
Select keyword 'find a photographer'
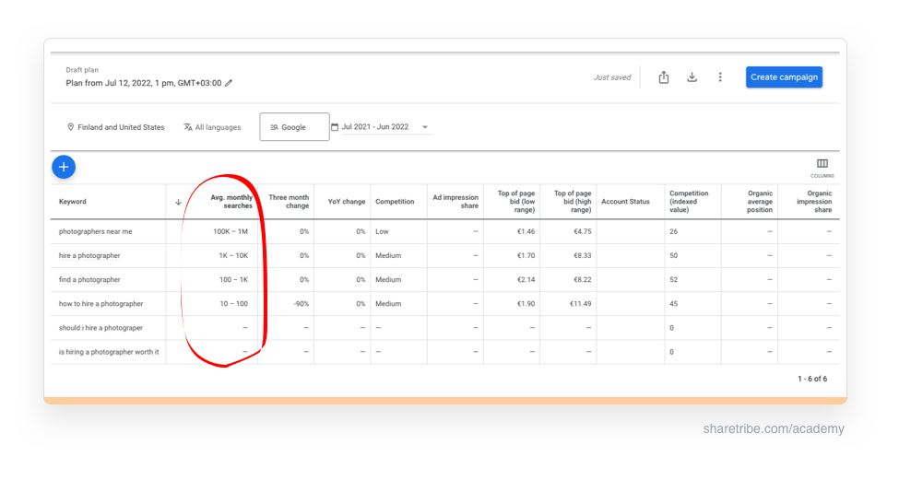click(89, 279)
